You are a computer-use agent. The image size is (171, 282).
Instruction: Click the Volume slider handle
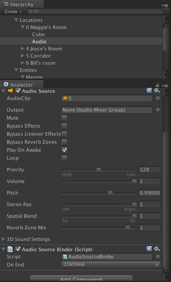[x=134, y=182]
